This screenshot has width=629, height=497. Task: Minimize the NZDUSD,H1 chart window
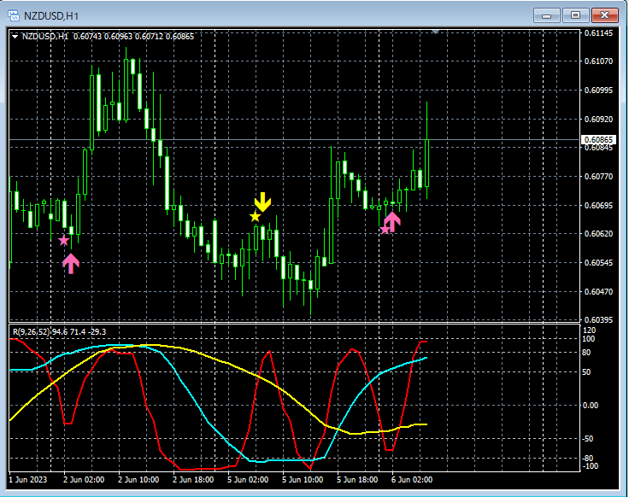546,15
